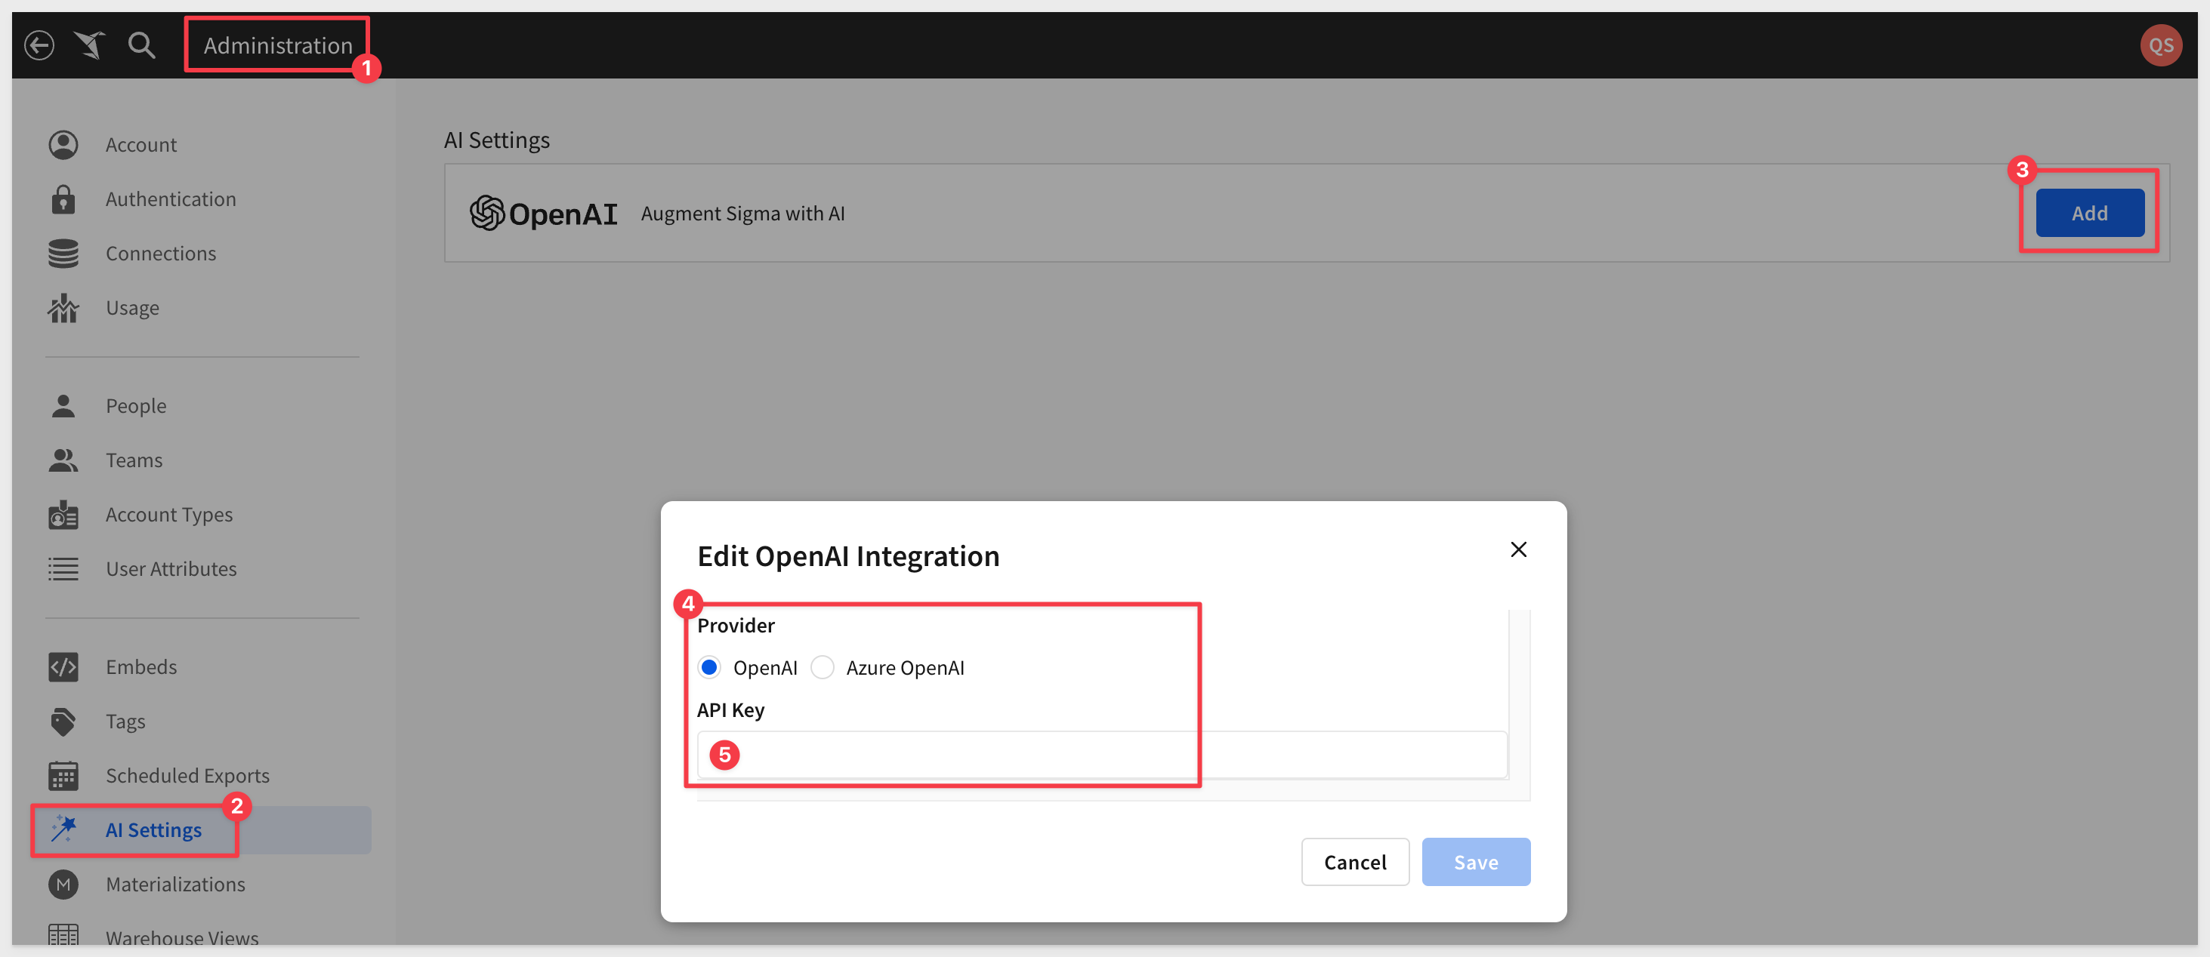The height and width of the screenshot is (957, 2210).
Task: Click the OpenAI logo in AI Settings
Action: [x=543, y=213]
